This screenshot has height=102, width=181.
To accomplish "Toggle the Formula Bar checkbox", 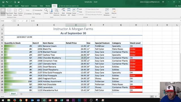I will pos(33,10).
